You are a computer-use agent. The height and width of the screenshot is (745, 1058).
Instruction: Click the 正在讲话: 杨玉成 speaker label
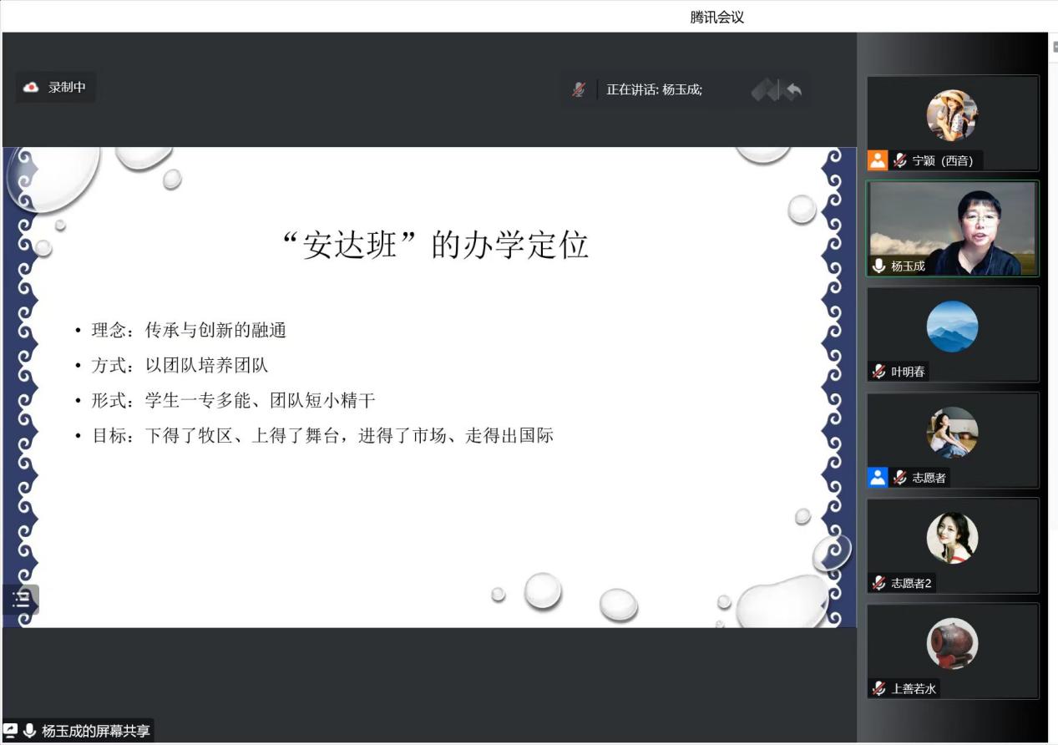(x=654, y=89)
